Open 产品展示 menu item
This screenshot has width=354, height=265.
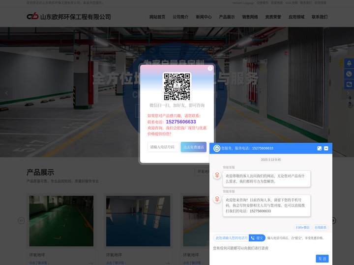[227, 17]
